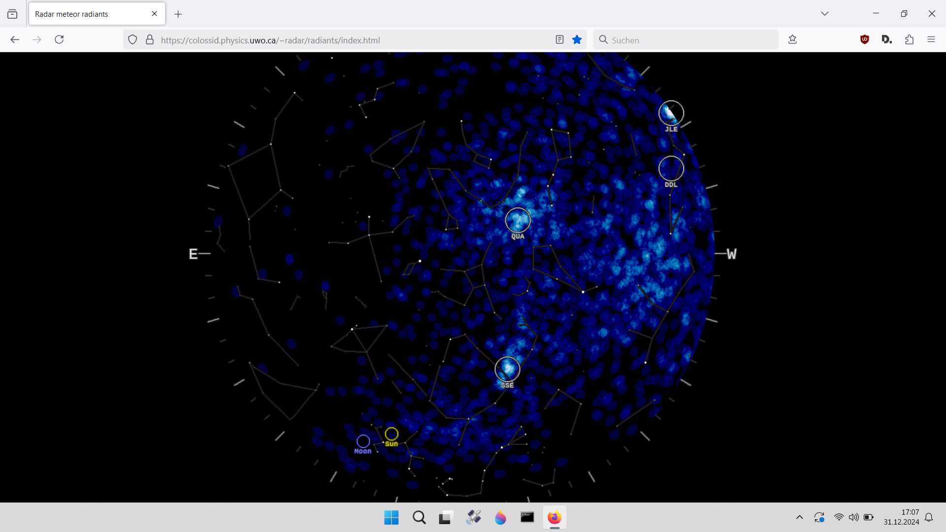Minimize the Firefox window

(x=876, y=14)
